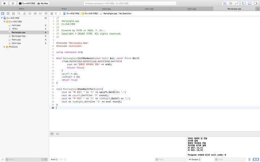This screenshot has height=162, width=260.
Task: Show the Assistant editor
Action: [231, 3]
